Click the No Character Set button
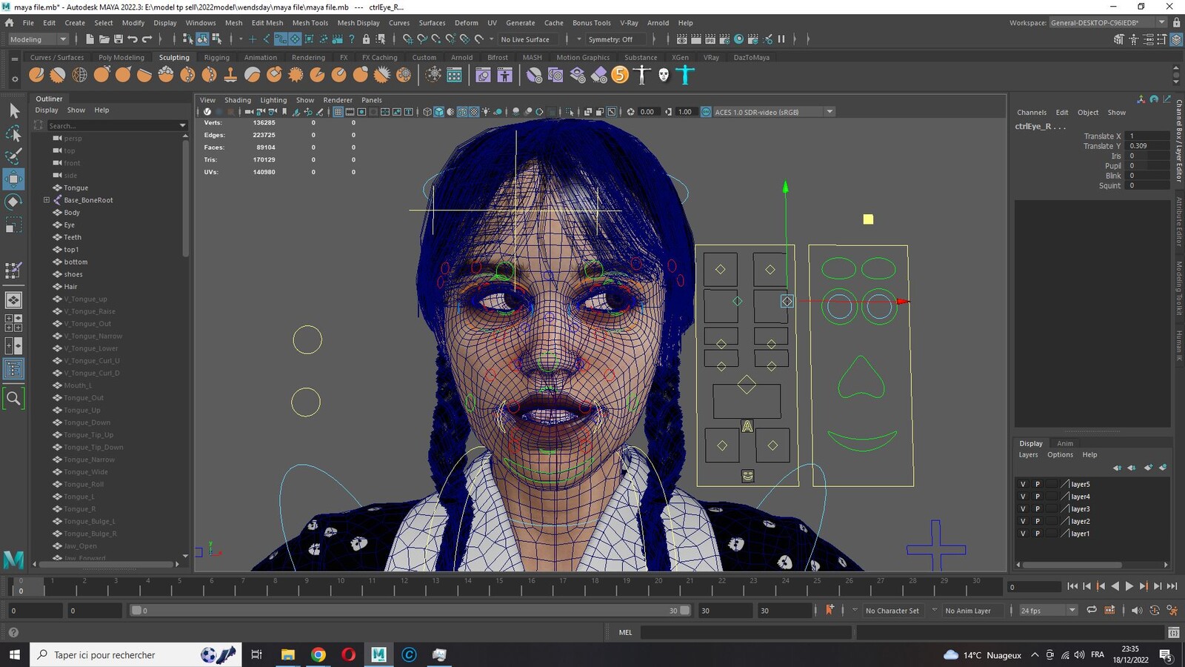Screen dimensions: 1185x667 point(892,611)
